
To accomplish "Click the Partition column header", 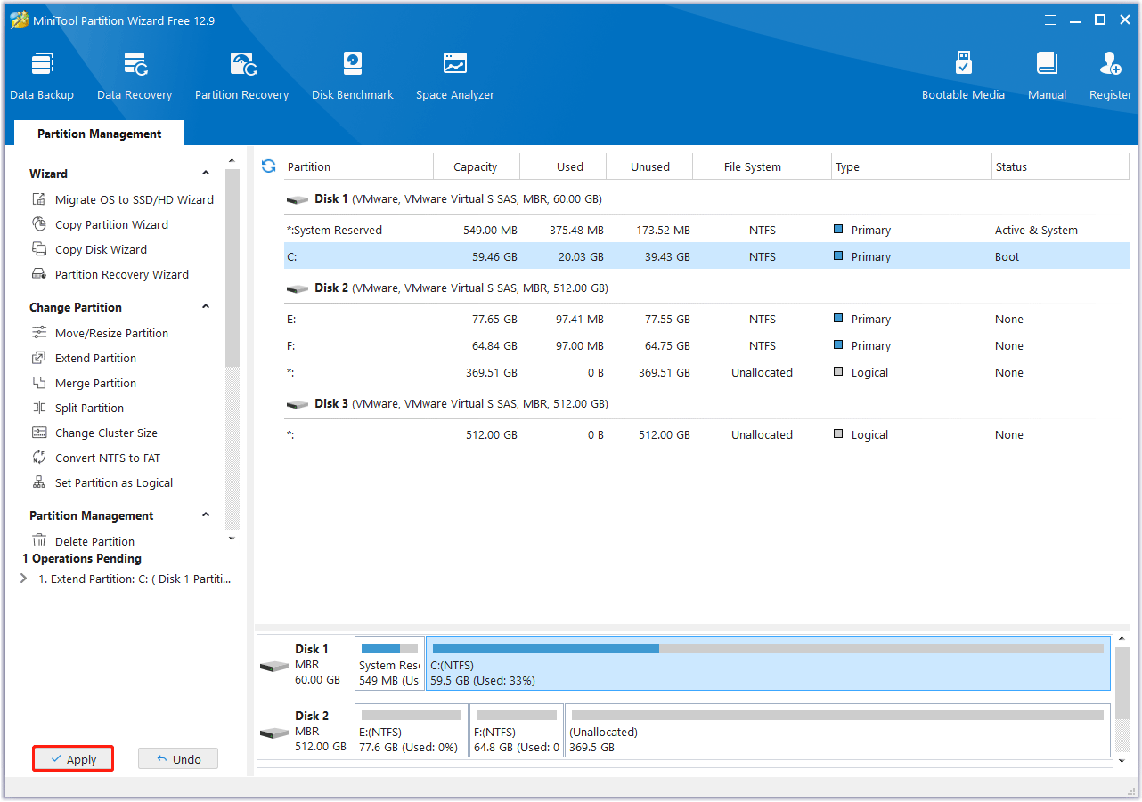I will [358, 166].
